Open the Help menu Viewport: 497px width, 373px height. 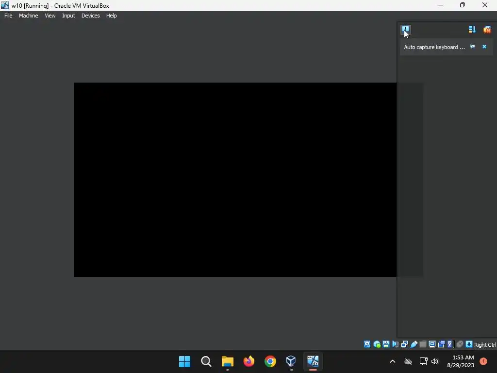(x=111, y=16)
